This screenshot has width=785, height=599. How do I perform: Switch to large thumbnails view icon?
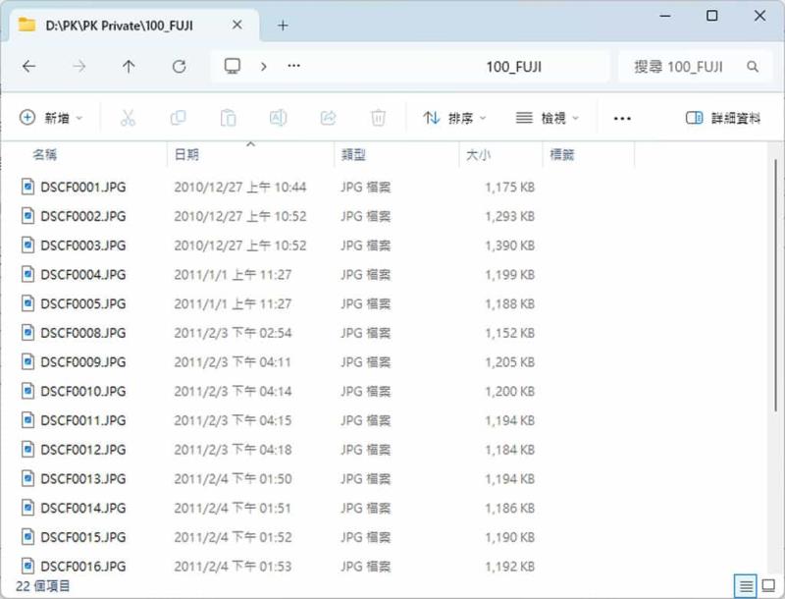(x=768, y=585)
